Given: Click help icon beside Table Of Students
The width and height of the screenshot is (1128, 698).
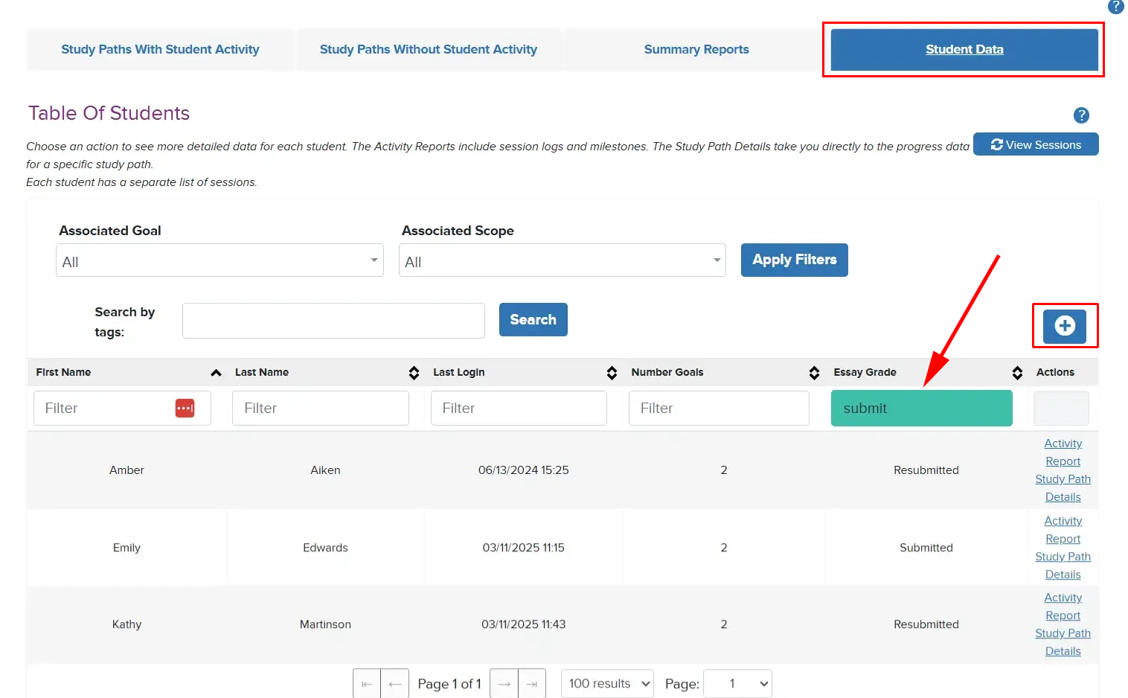Looking at the screenshot, I should [x=1081, y=115].
